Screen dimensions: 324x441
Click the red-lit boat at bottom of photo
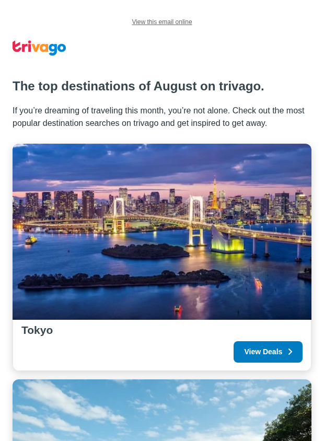tap(178, 309)
